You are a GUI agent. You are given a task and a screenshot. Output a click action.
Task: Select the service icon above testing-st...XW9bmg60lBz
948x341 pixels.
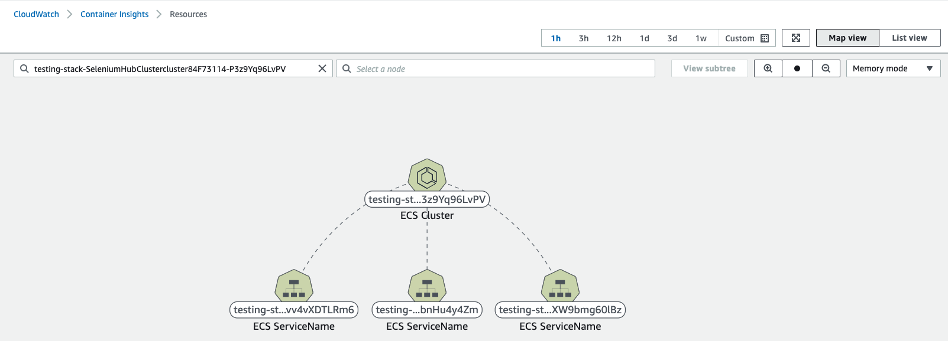point(560,286)
